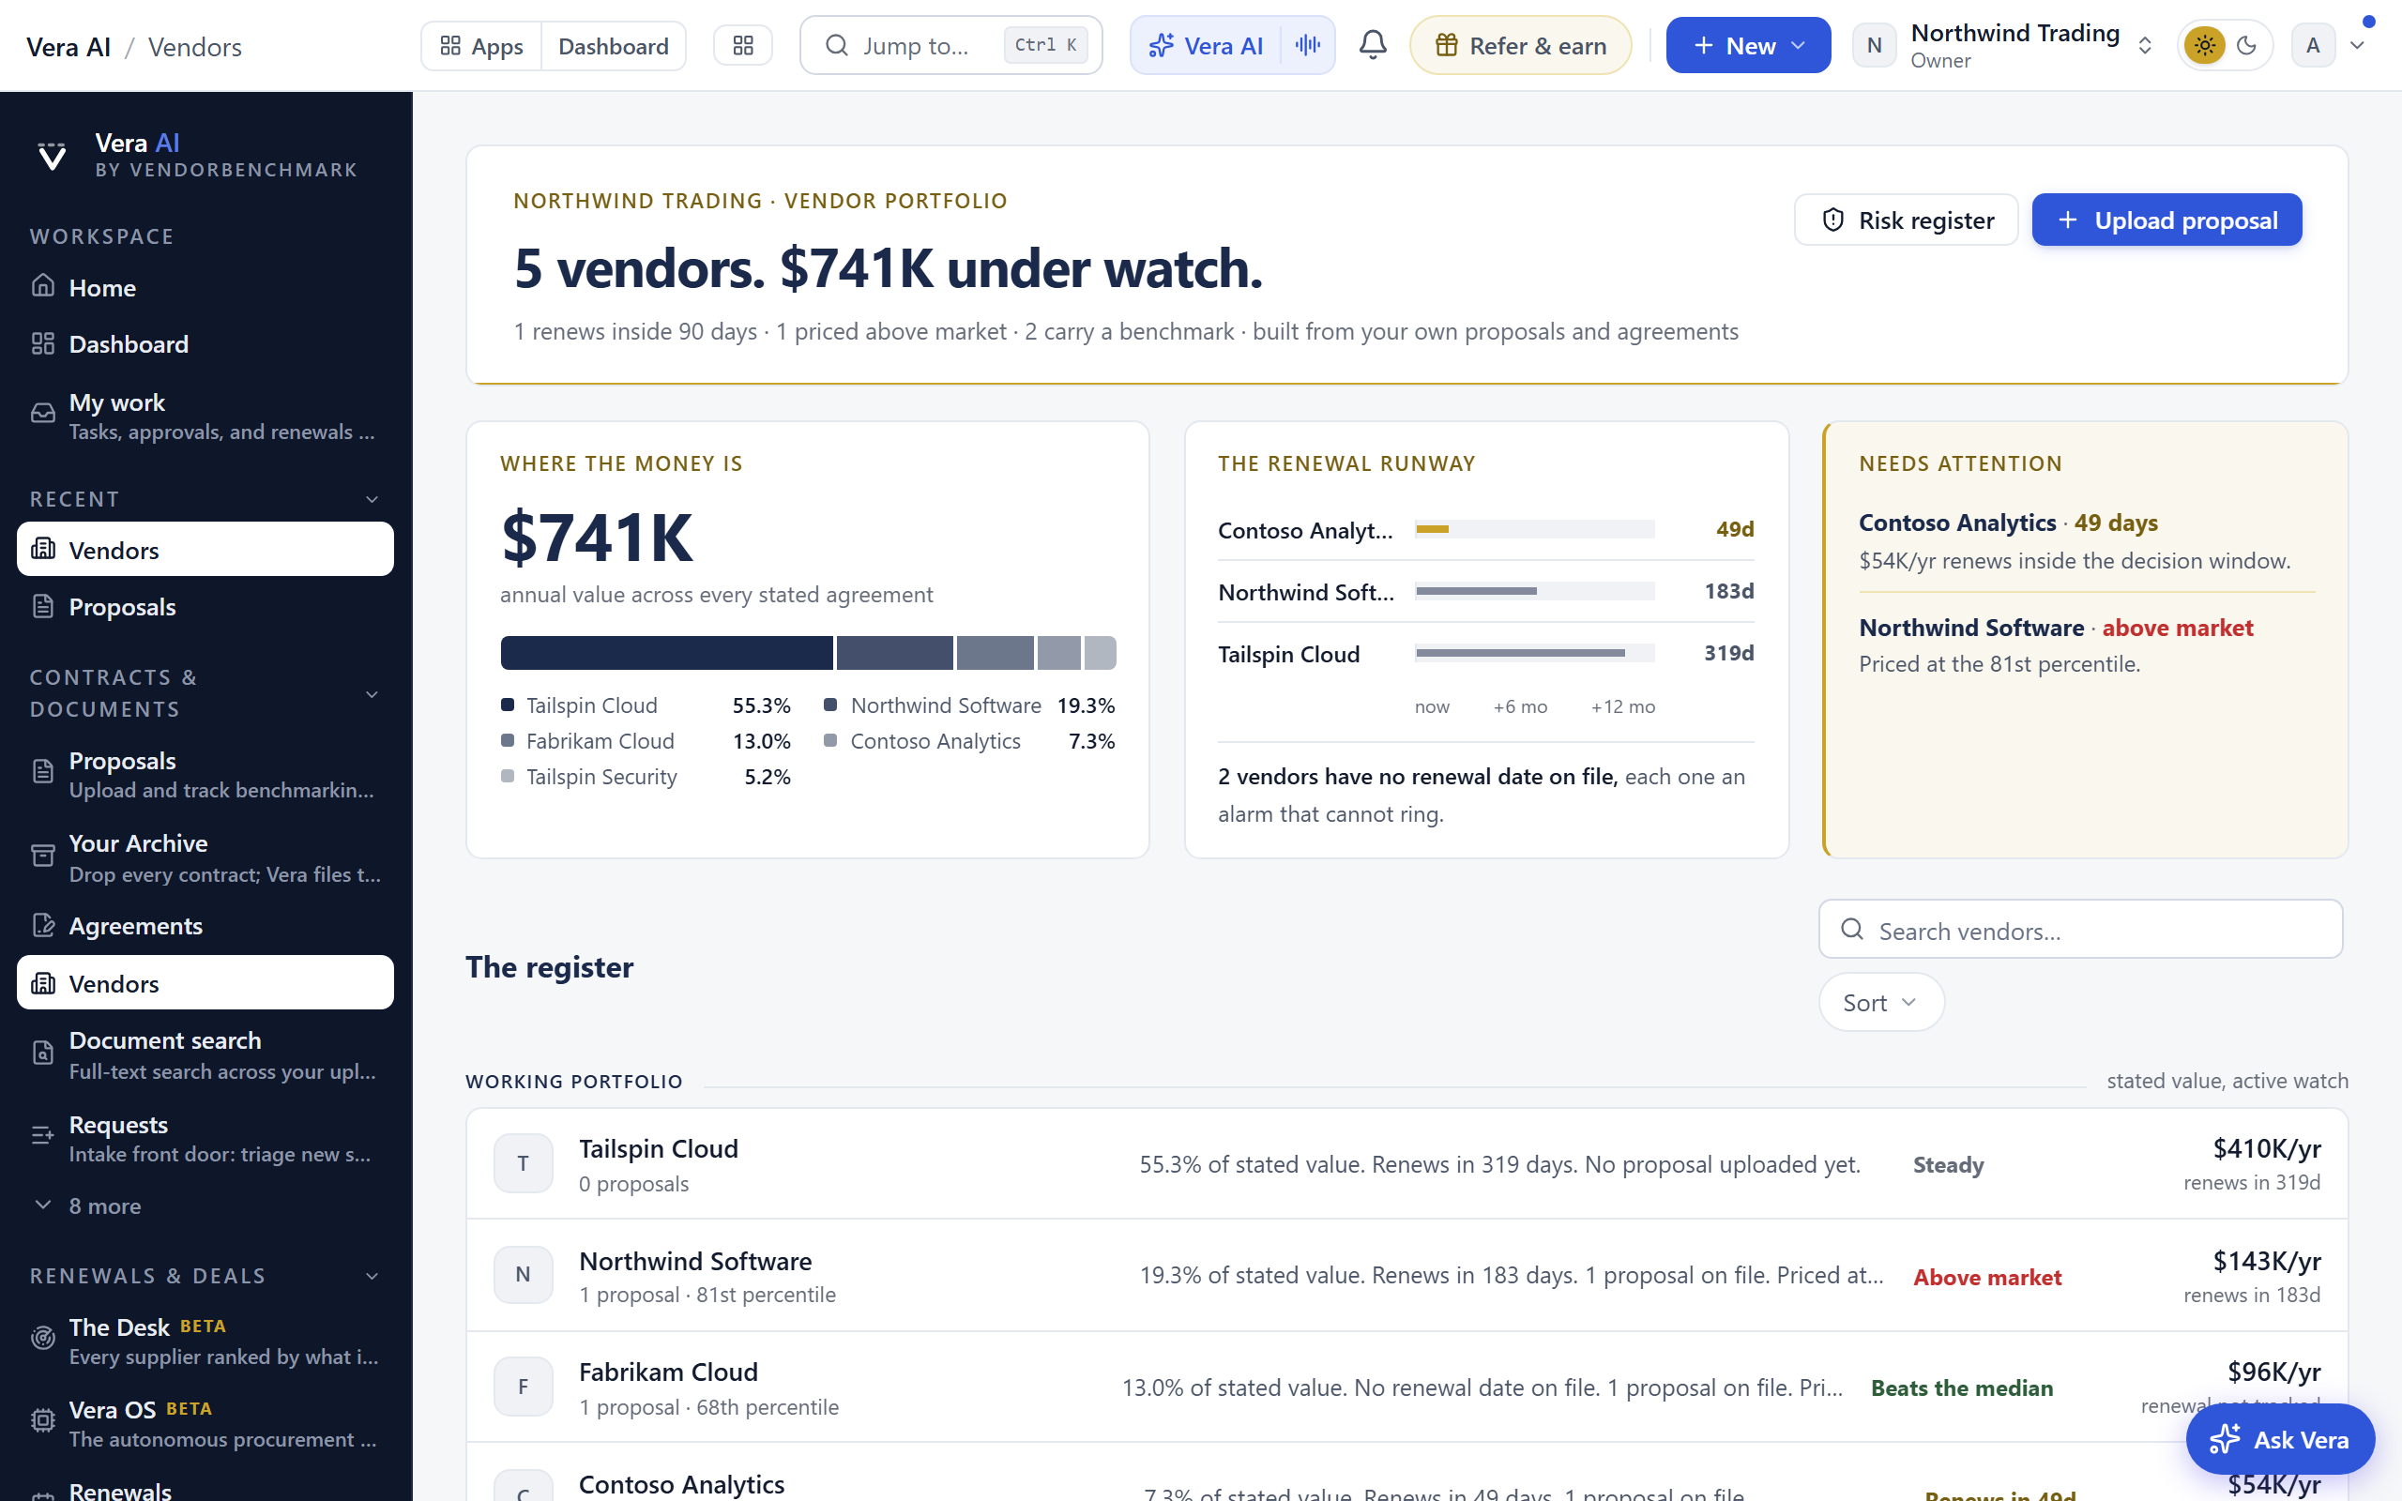The image size is (2402, 1501).
Task: Open Document search in sidebar
Action: point(205,1054)
